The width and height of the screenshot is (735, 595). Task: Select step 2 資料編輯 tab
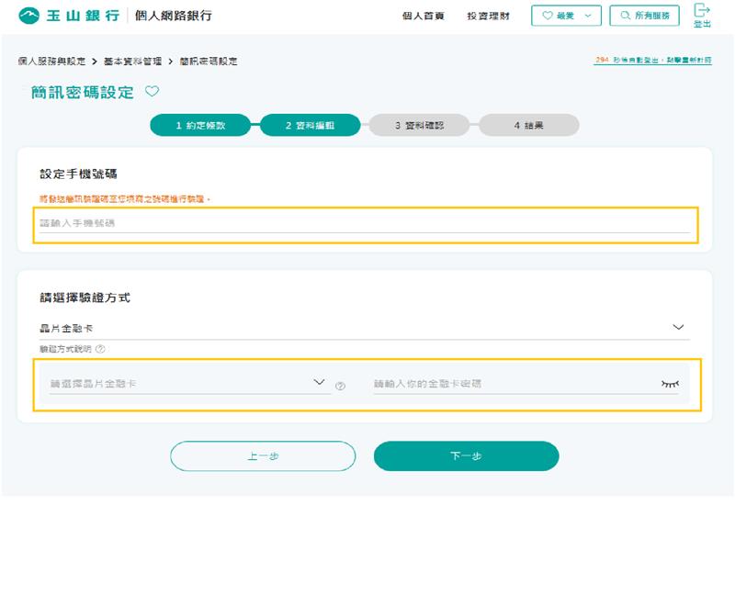tap(310, 125)
